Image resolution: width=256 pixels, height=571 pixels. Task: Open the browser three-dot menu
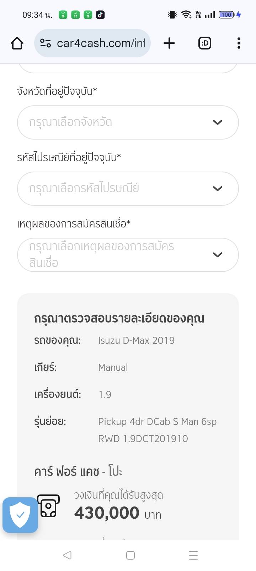[x=239, y=43]
